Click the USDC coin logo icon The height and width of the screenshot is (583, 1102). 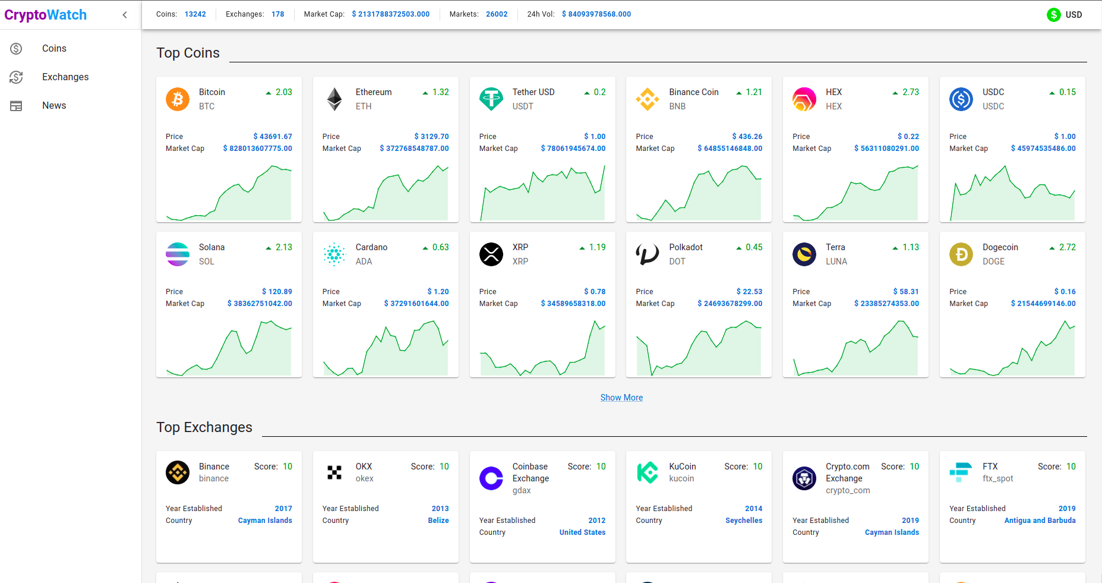point(961,99)
